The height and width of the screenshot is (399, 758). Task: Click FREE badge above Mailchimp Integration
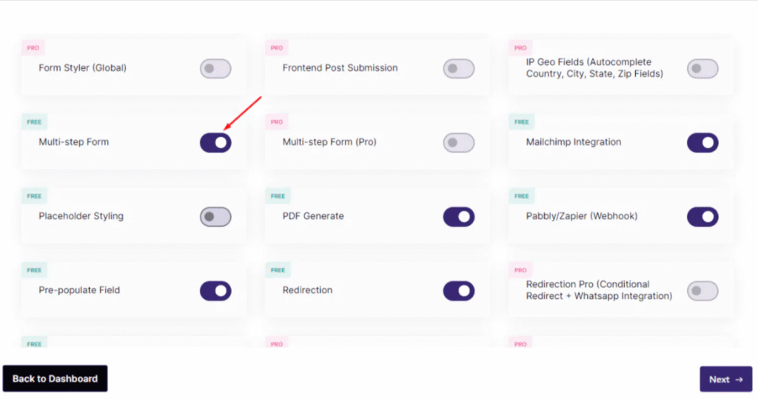tap(522, 122)
